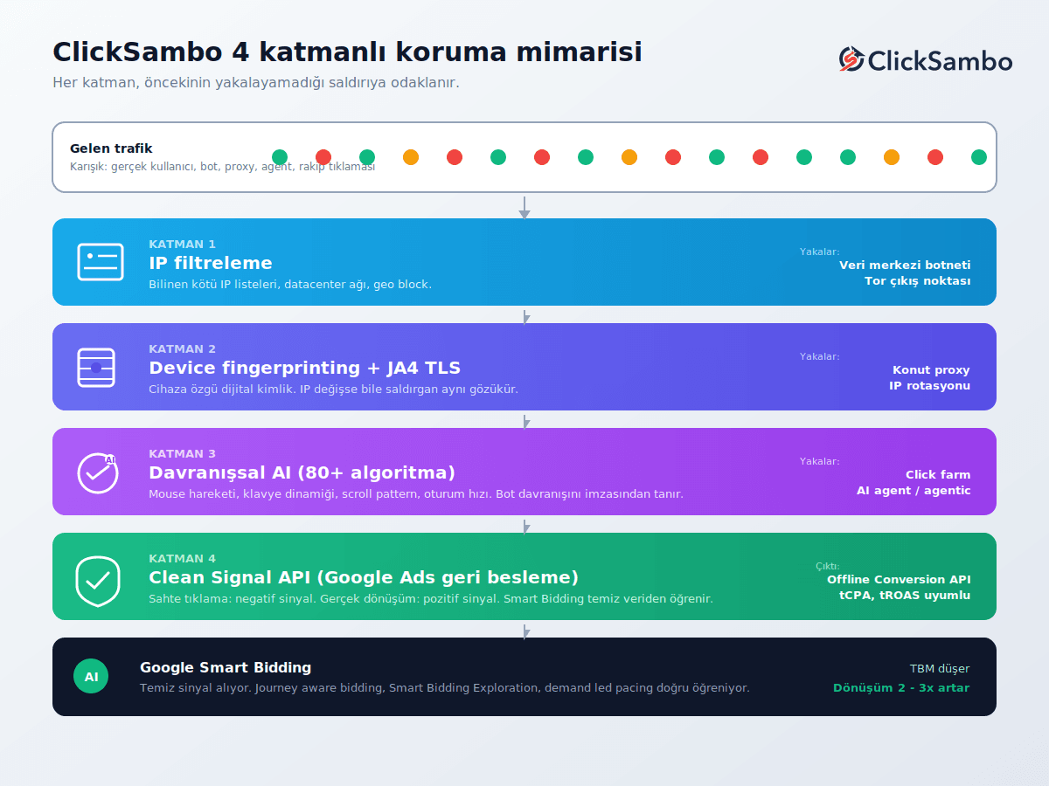Select 'Clean Signal API (Google Ads geri besleme)' heading
Screen dimensions: 1049x786
[364, 577]
